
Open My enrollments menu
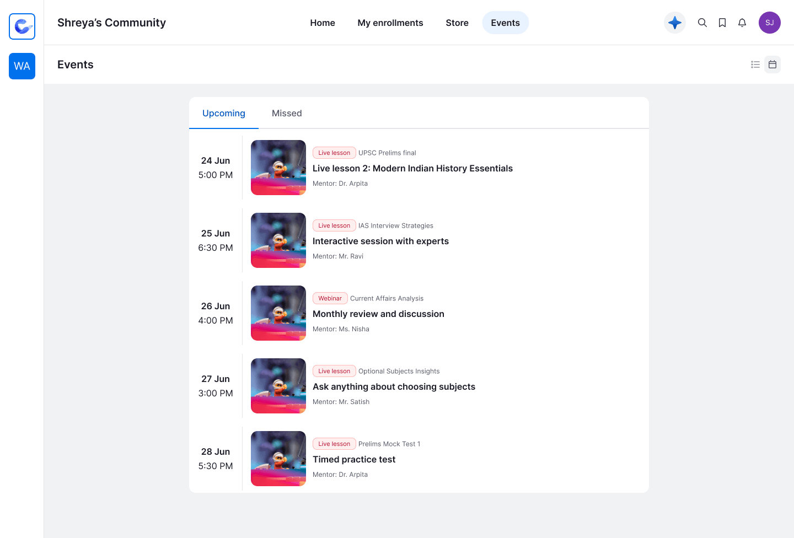(x=390, y=23)
